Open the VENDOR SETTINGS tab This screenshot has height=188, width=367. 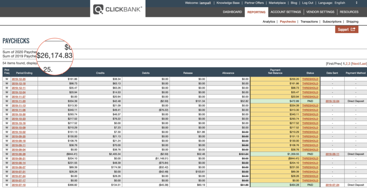pyautogui.click(x=320, y=12)
